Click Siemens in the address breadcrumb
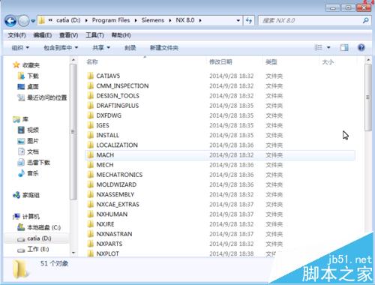This screenshot has width=375, height=285. tap(153, 20)
